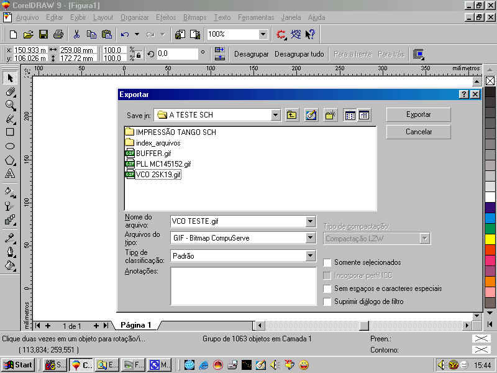Toggle Suprimir diálogo de filtro checkbox
The image size is (497, 373).
coord(327,302)
